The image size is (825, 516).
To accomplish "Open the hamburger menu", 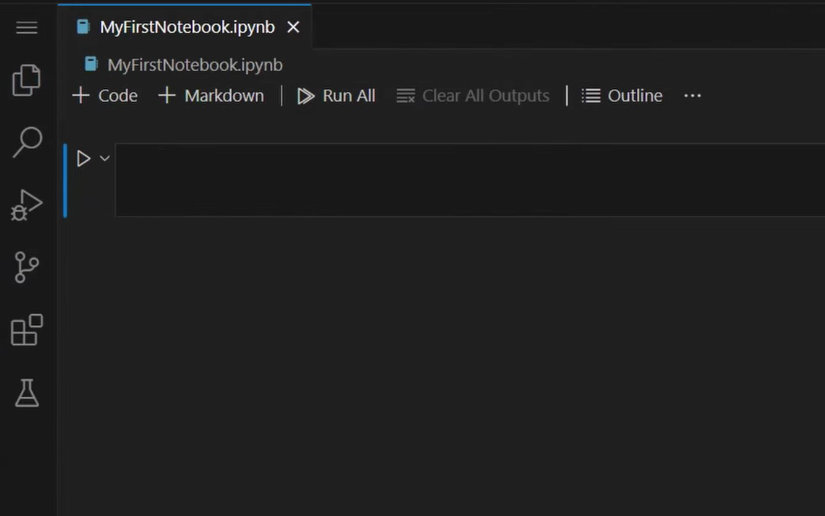I will click(26, 27).
